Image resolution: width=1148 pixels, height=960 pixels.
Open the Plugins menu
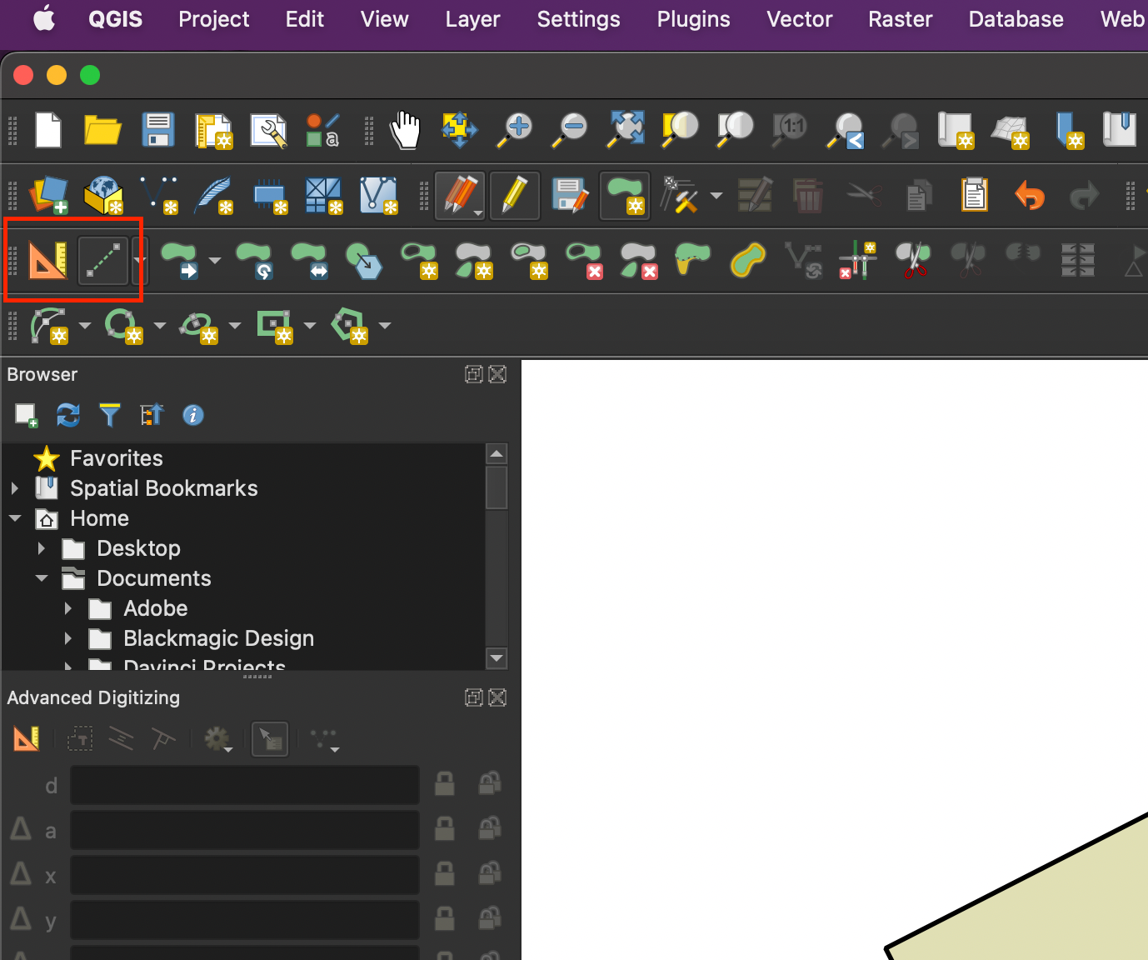[693, 19]
